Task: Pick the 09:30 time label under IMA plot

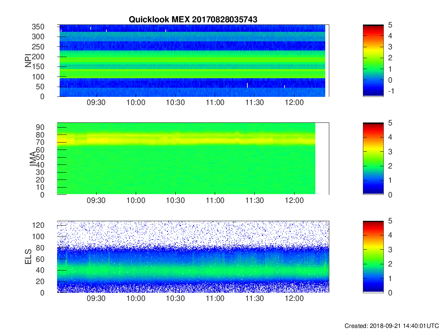Action: click(96, 201)
